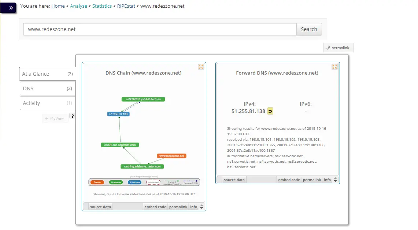The image size is (418, 230).
Task: Open source data in Forward DNS widget
Action: pyautogui.click(x=234, y=180)
